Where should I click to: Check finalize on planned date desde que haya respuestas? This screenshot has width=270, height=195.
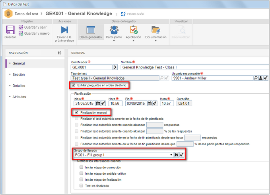pyautogui.click(x=77, y=137)
